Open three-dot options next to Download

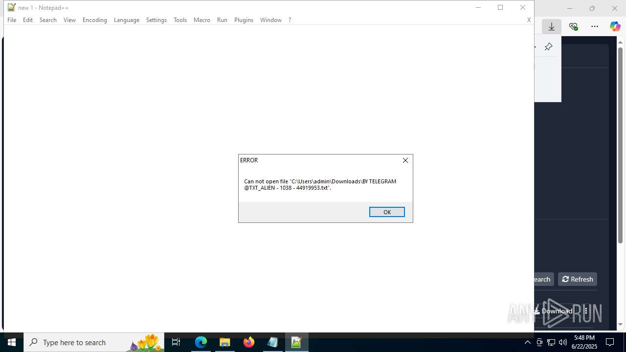coord(586,311)
